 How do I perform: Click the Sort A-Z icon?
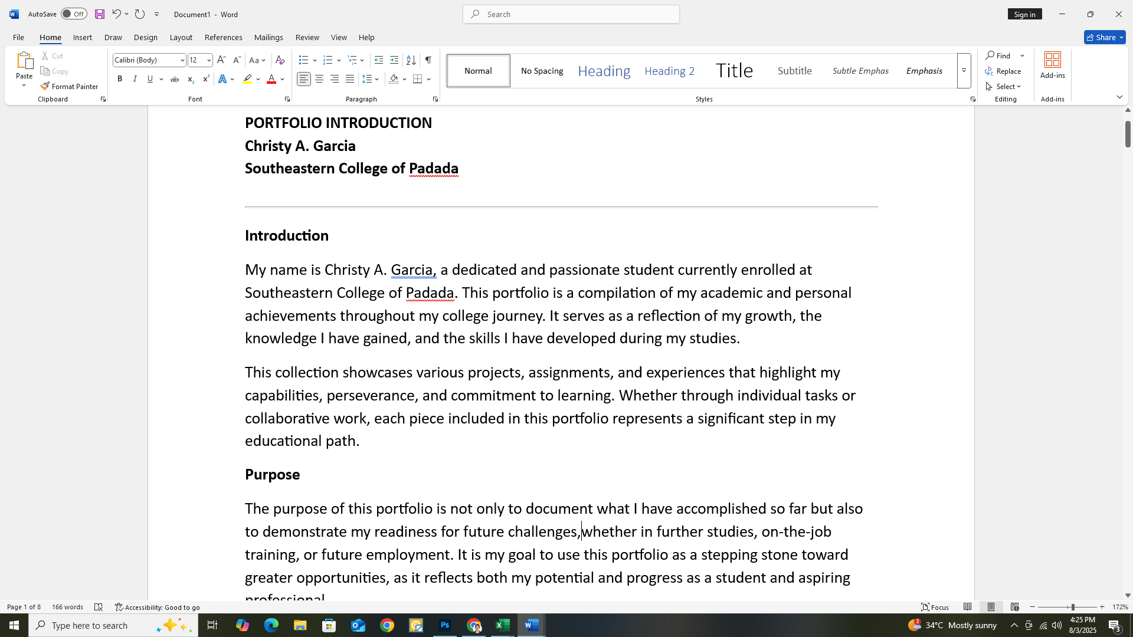(x=411, y=60)
